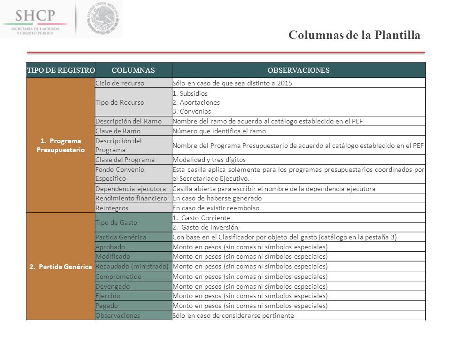Screen dimensions: 451x338
Task: Select 'Número que identifica el ramo'
Action: 219,131
